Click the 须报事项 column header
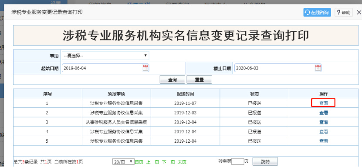Image resolution: width=362 pixels, height=167 pixels. pos(116,94)
